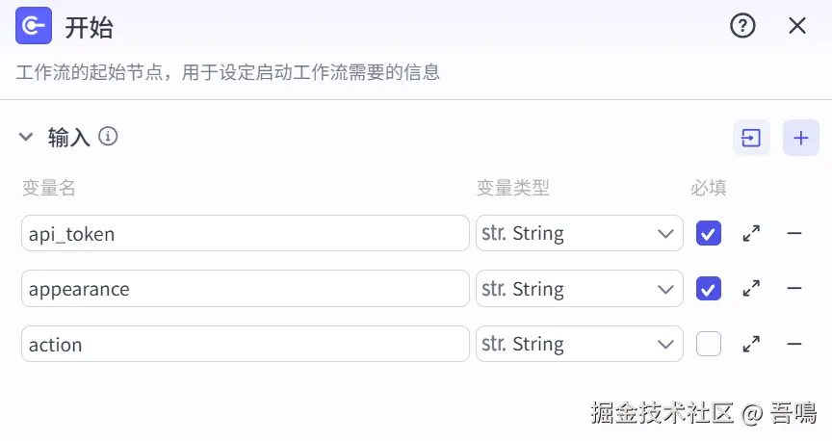Screen dimensions: 832x441
Task: Remove the api_token variable row
Action: [x=794, y=233]
